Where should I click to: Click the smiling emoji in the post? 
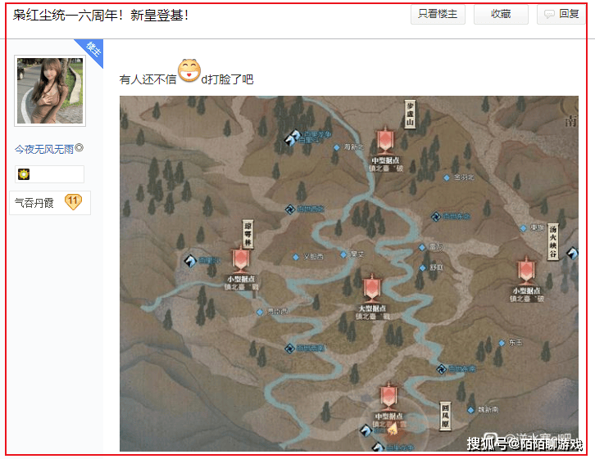(189, 70)
